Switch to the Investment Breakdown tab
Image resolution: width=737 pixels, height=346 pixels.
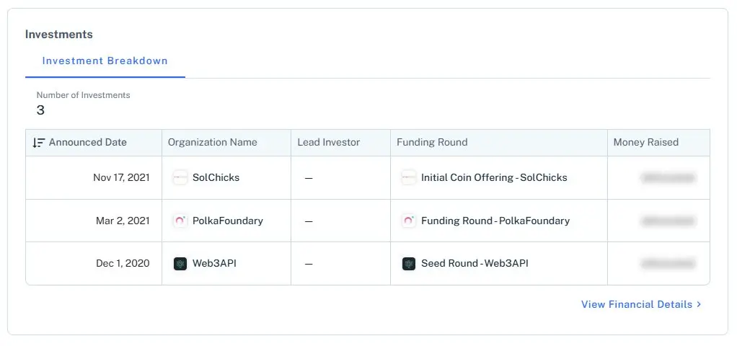coord(105,61)
